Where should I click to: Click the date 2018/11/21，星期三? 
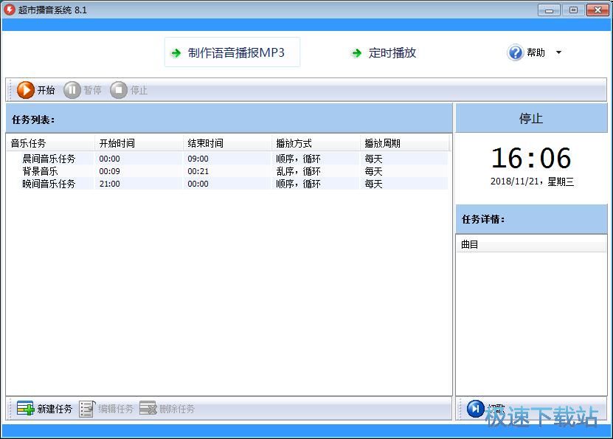[532, 182]
